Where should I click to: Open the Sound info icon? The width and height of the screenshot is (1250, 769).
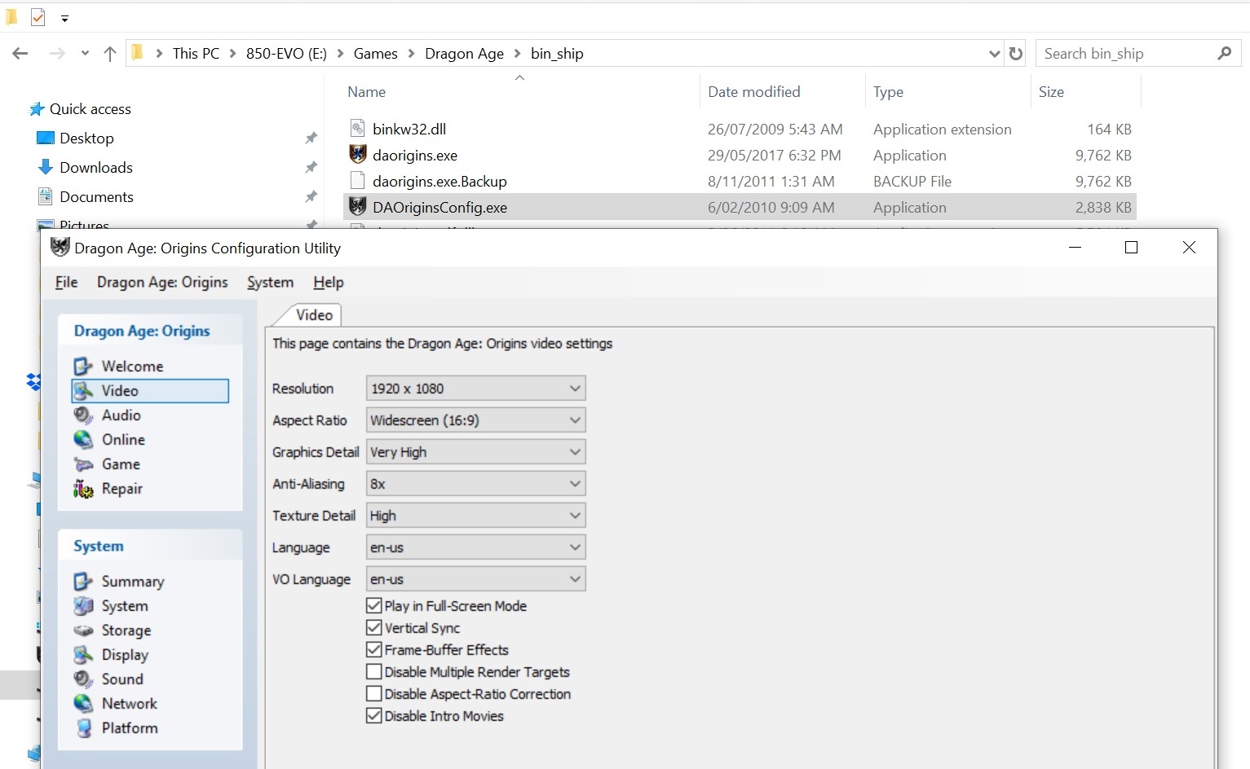(83, 679)
